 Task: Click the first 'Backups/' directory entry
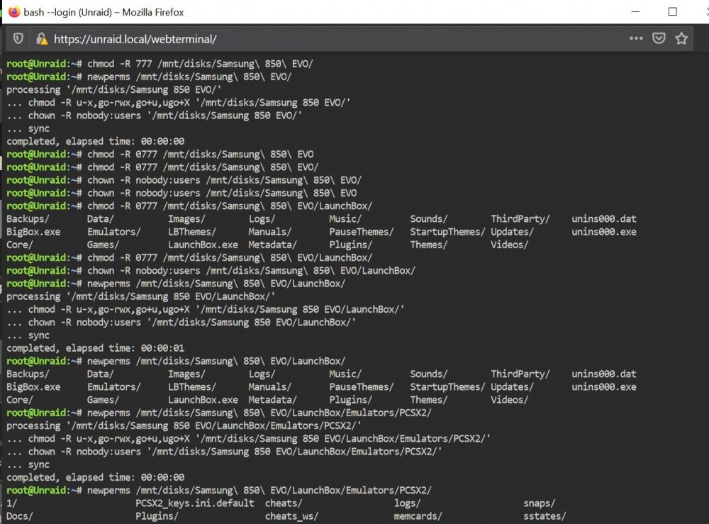pyautogui.click(x=28, y=219)
